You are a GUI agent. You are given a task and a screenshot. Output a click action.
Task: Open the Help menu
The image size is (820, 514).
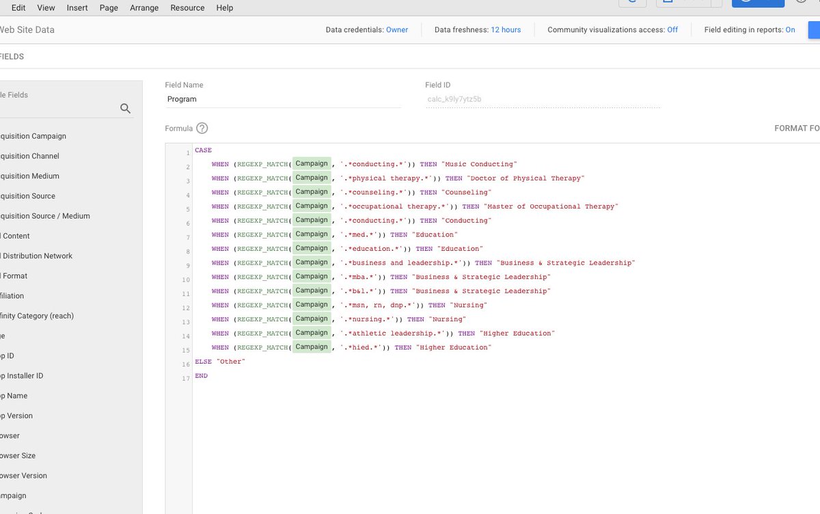[x=224, y=8]
